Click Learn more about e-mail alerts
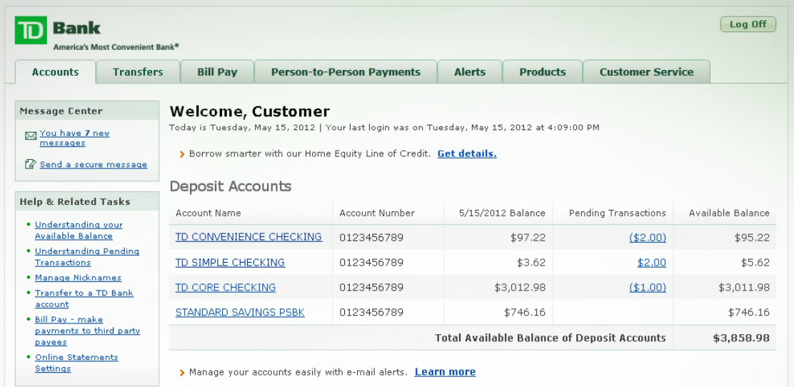 445,372
